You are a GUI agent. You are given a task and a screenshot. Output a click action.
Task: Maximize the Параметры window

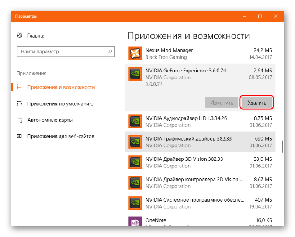pos(260,16)
